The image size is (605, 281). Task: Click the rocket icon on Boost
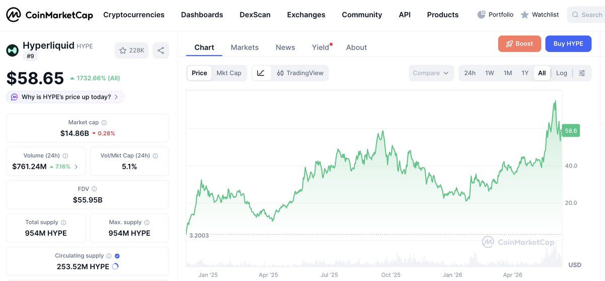(x=509, y=44)
